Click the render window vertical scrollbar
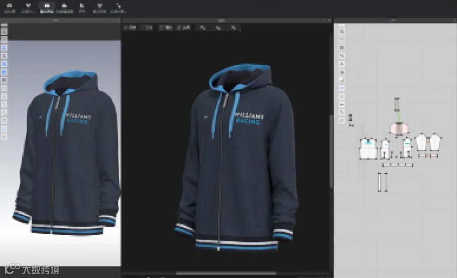This screenshot has width=457, height=278. point(331,152)
